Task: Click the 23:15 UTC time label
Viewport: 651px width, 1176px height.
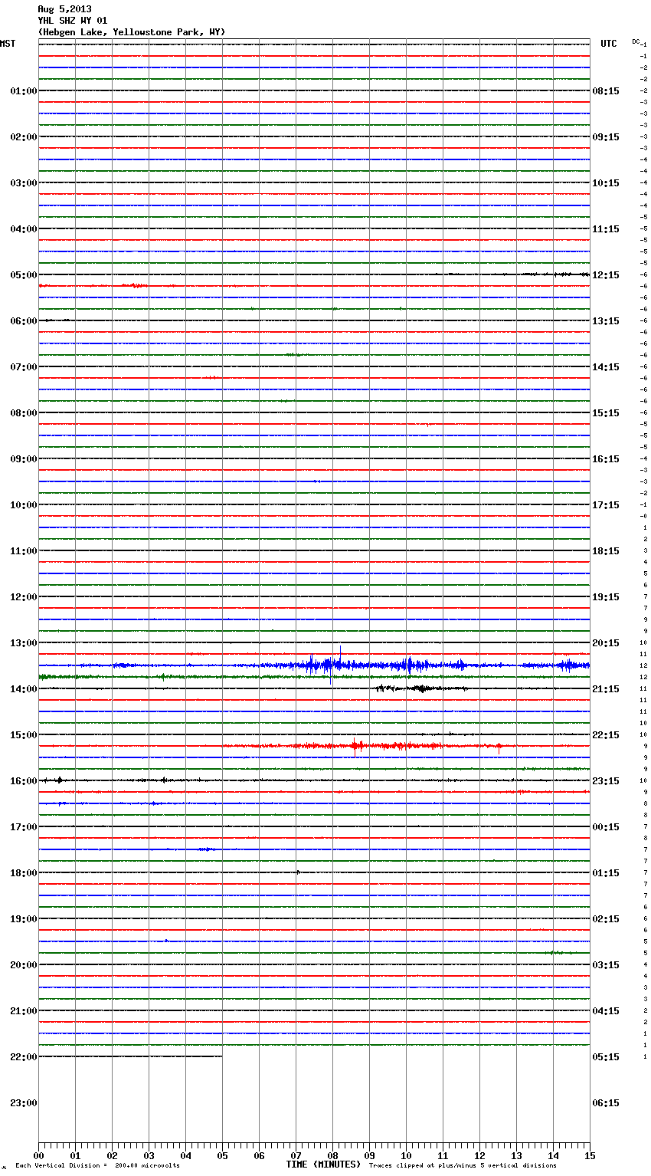Action: coord(606,781)
